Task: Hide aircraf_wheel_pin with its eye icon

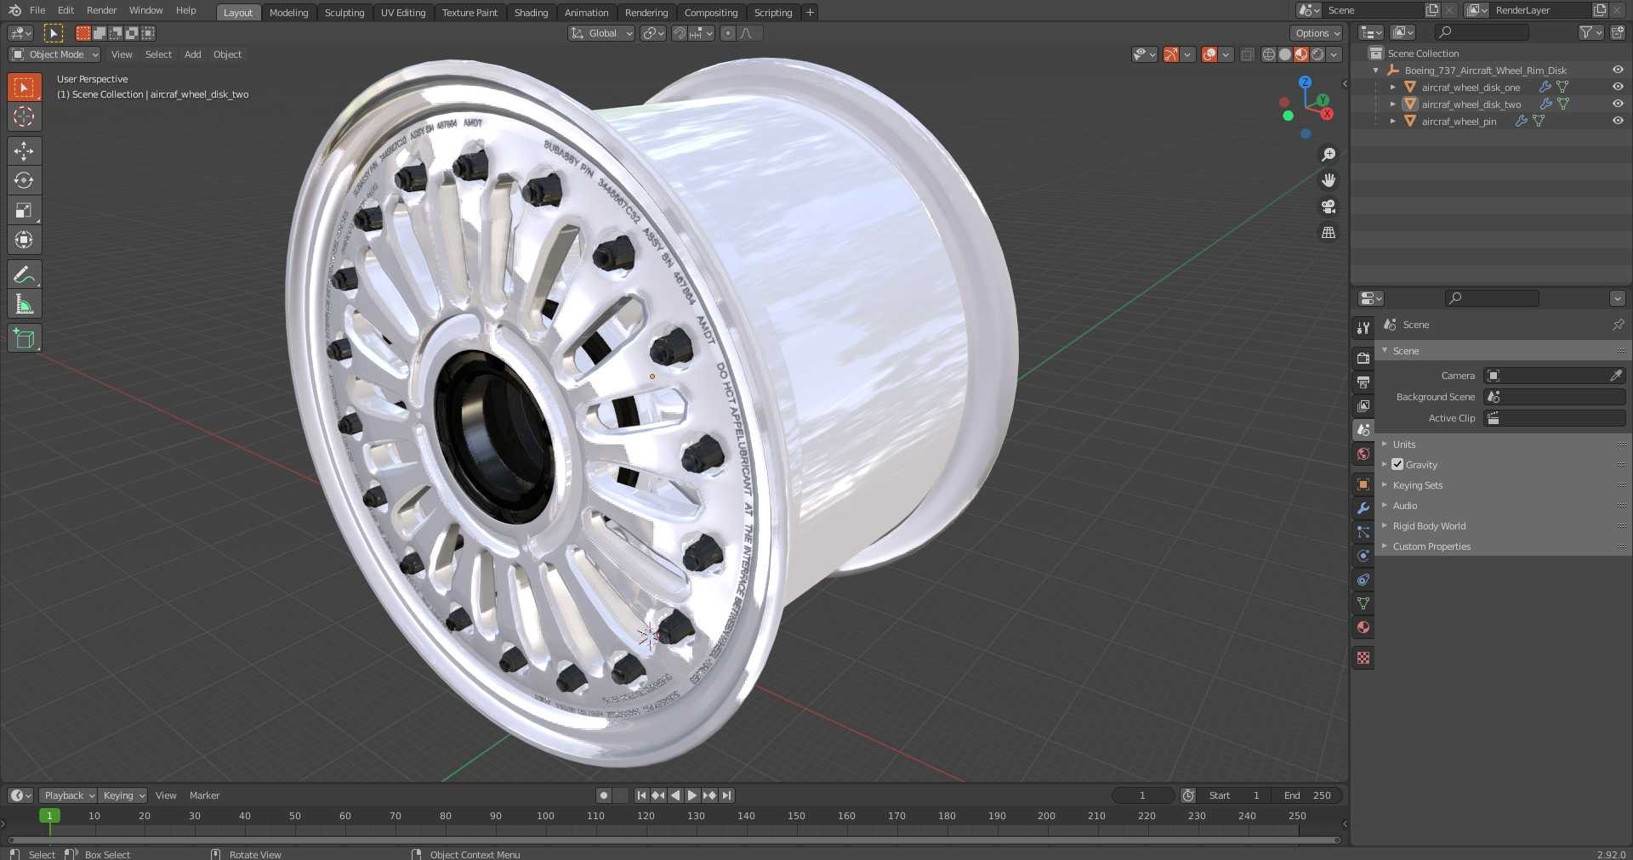Action: [1618, 121]
